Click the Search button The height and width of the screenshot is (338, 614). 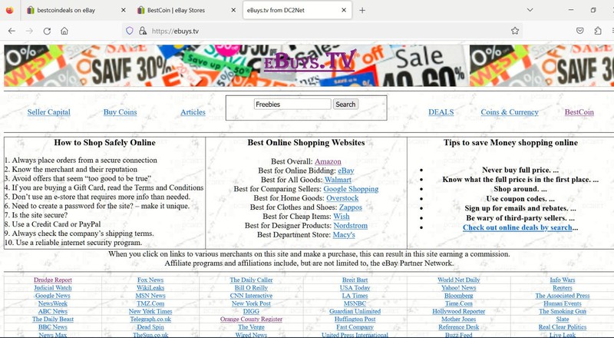[x=345, y=104]
